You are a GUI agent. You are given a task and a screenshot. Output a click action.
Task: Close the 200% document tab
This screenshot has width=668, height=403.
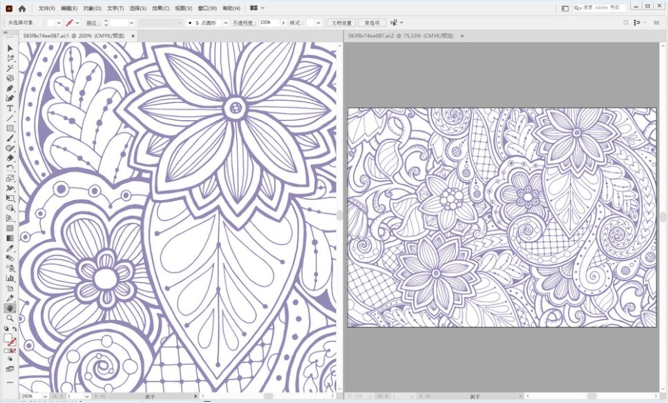(133, 36)
